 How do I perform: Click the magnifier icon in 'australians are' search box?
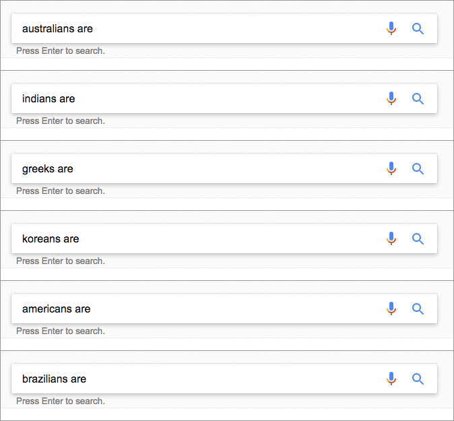[x=418, y=29]
